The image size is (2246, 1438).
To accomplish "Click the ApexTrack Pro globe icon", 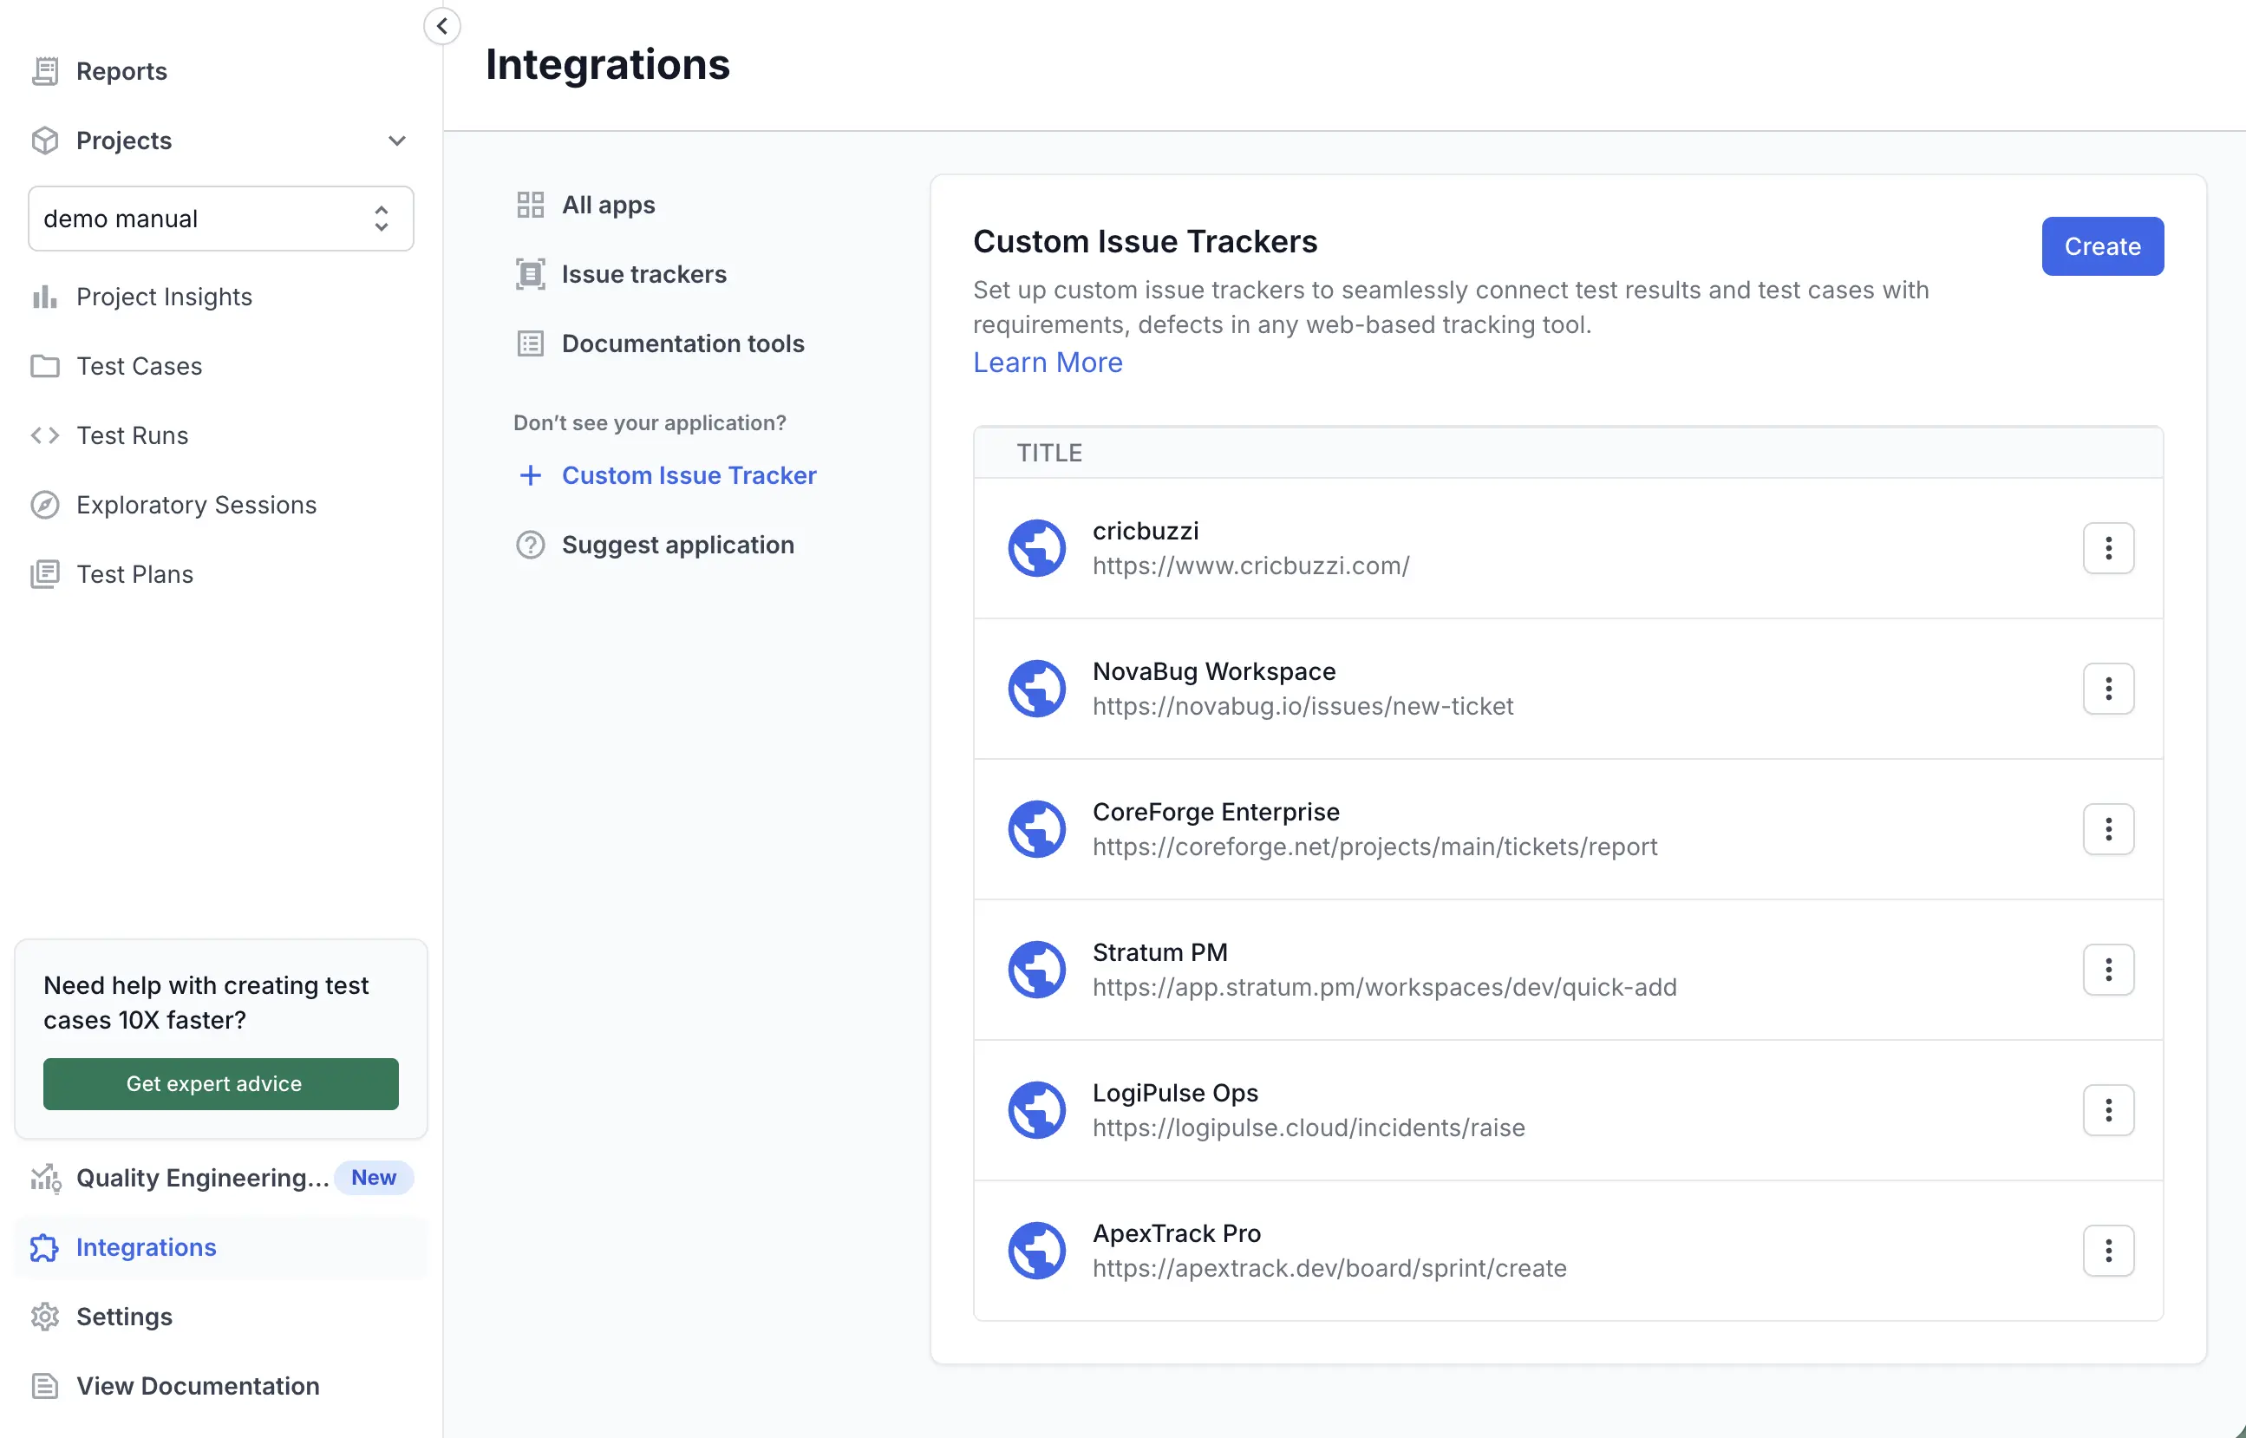I will click(1036, 1252).
